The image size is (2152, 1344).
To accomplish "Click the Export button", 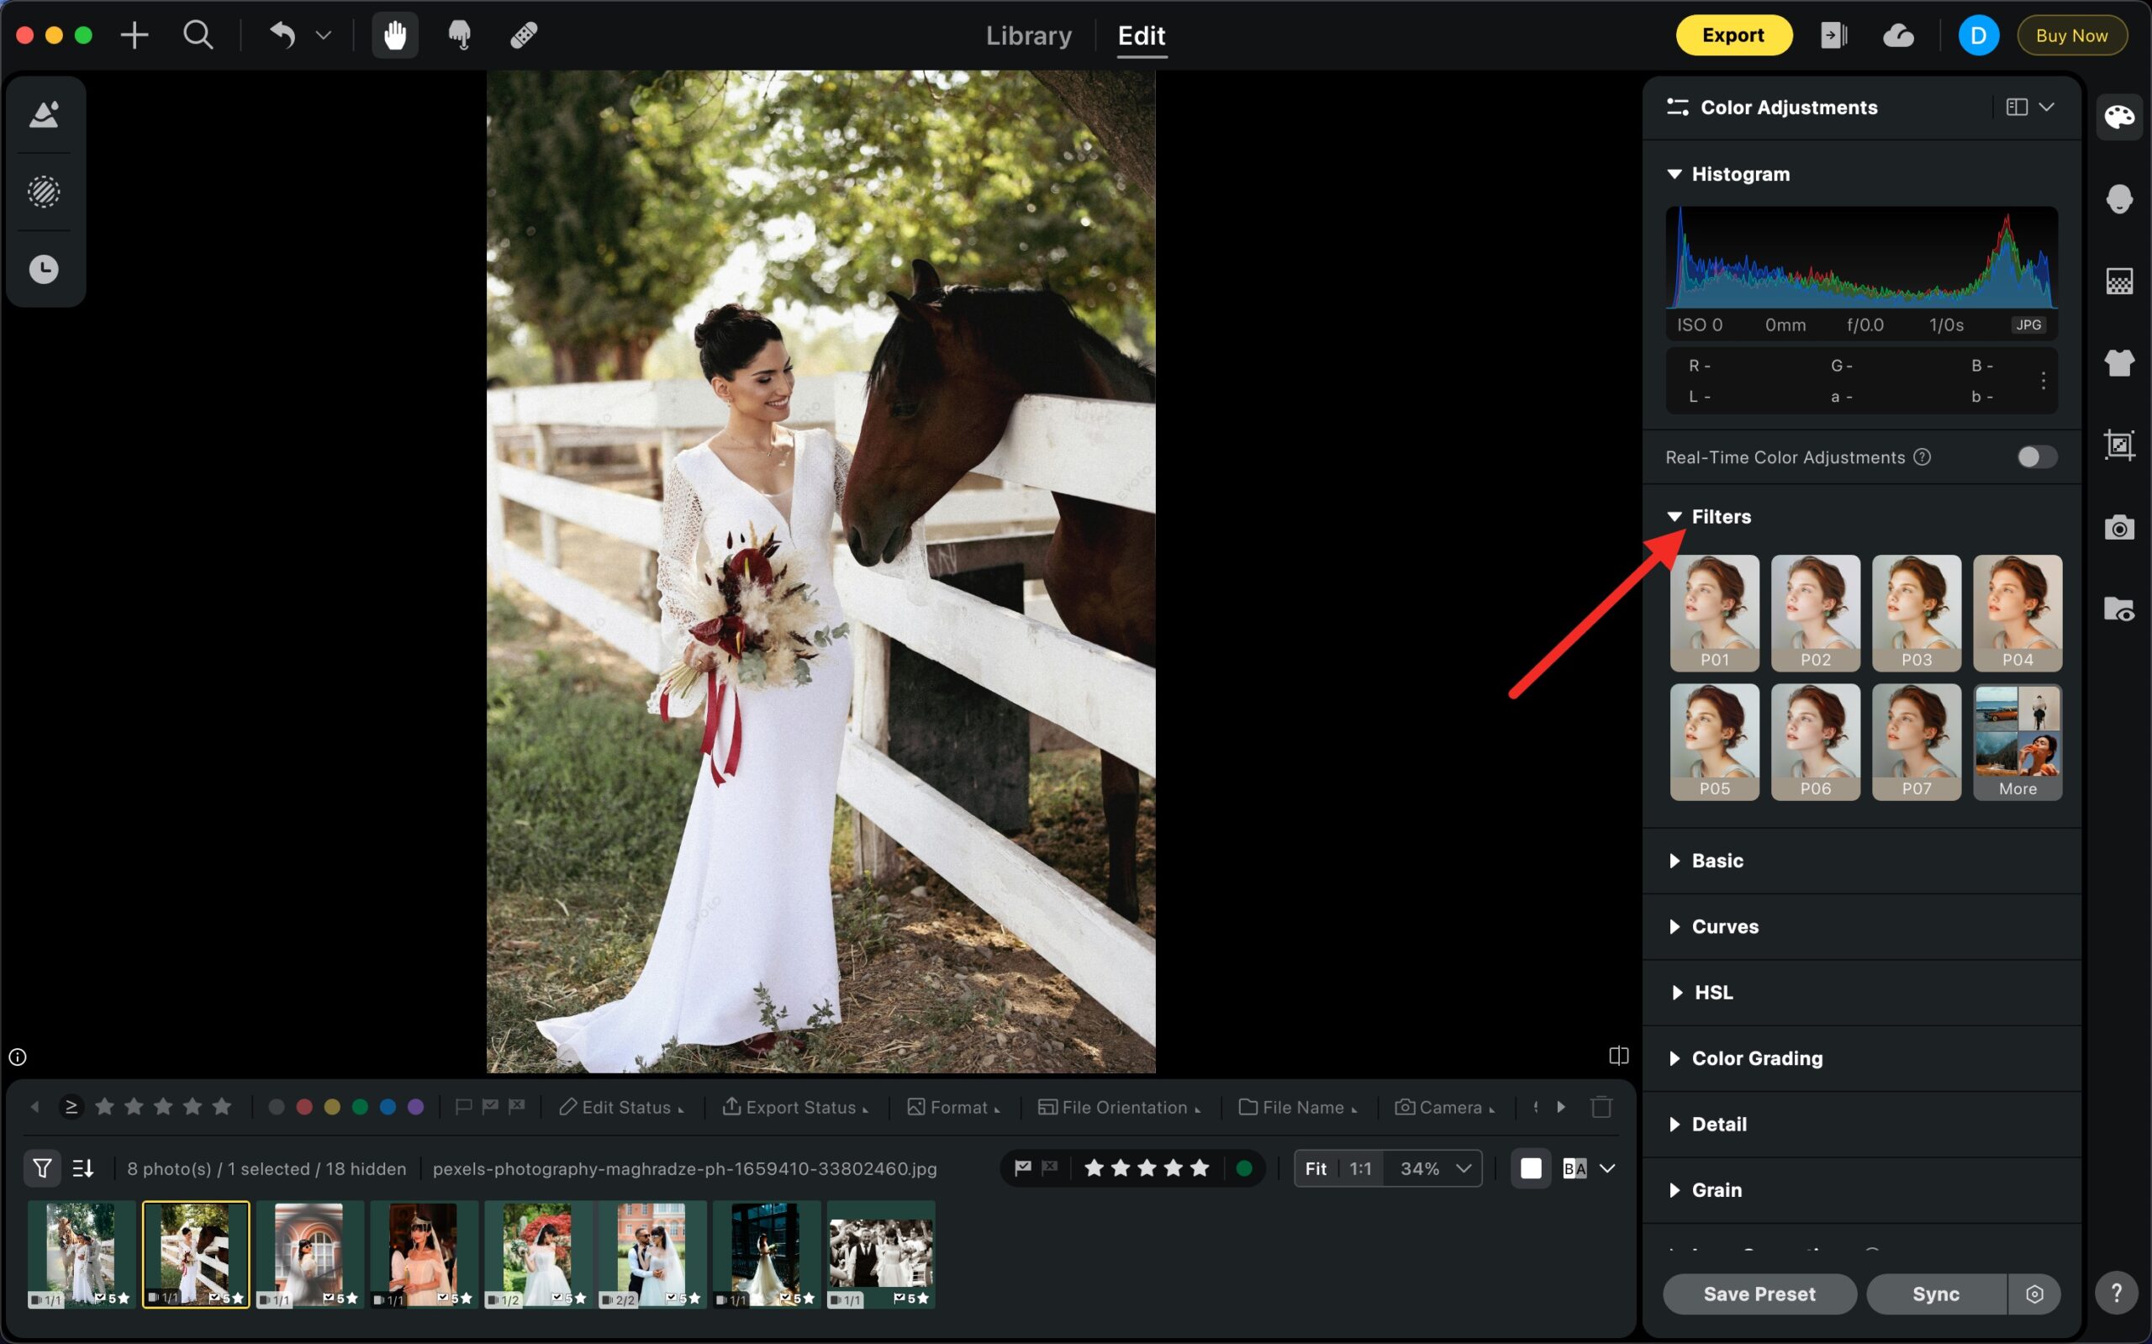I will tap(1733, 35).
